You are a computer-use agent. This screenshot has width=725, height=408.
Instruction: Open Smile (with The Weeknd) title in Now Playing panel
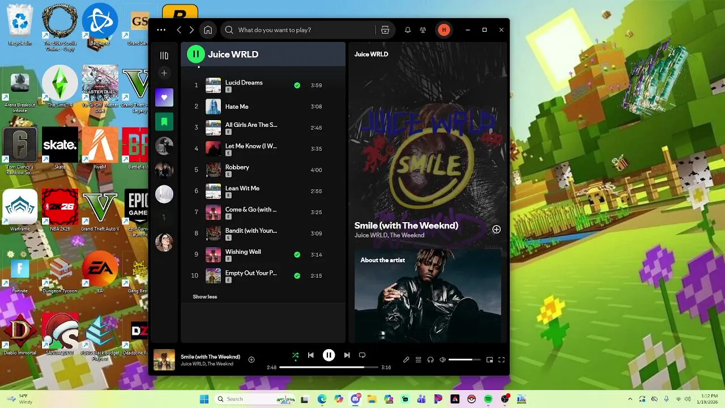406,226
